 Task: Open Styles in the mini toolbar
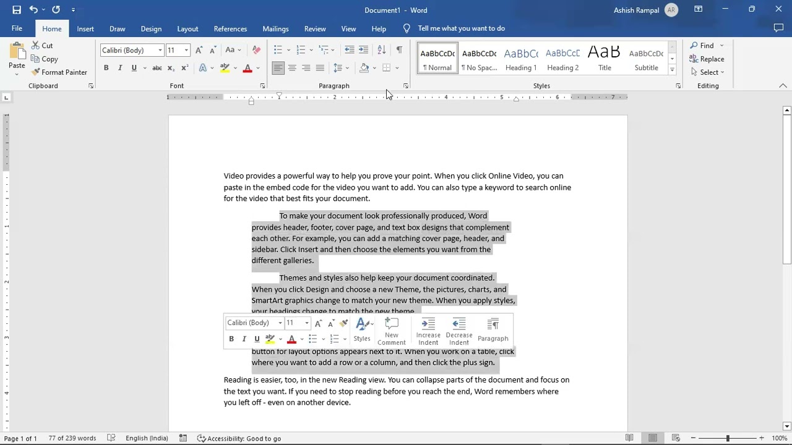point(363,330)
